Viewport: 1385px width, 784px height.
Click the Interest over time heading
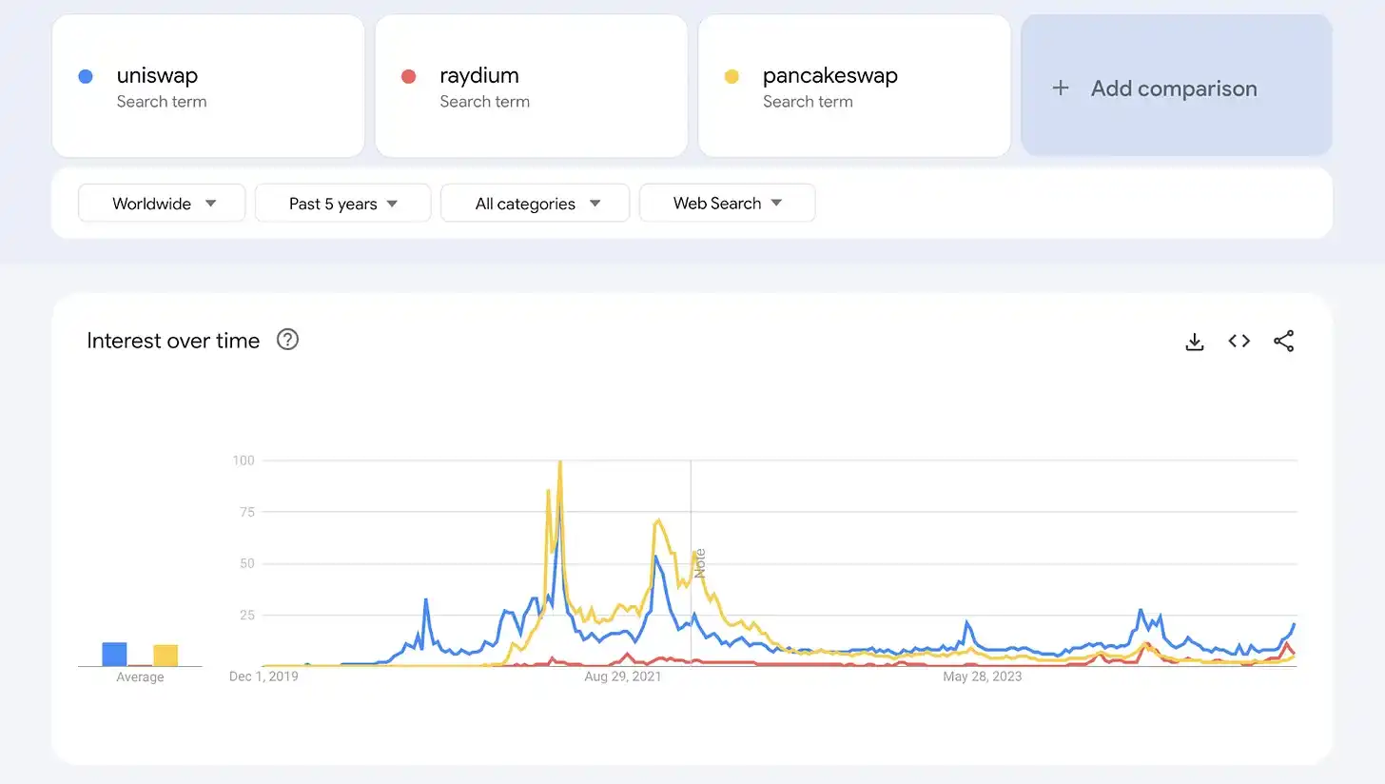pyautogui.click(x=173, y=341)
